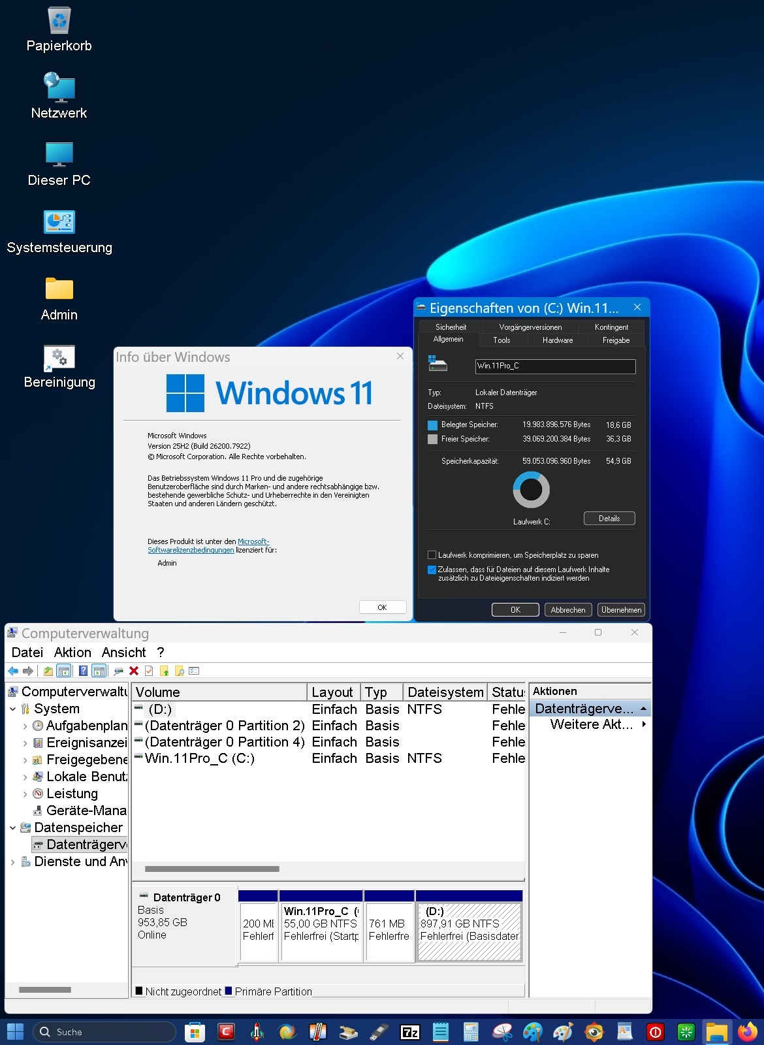
Task: Click the Forward arrow in Computerverwaltung toolbar
Action: (27, 671)
